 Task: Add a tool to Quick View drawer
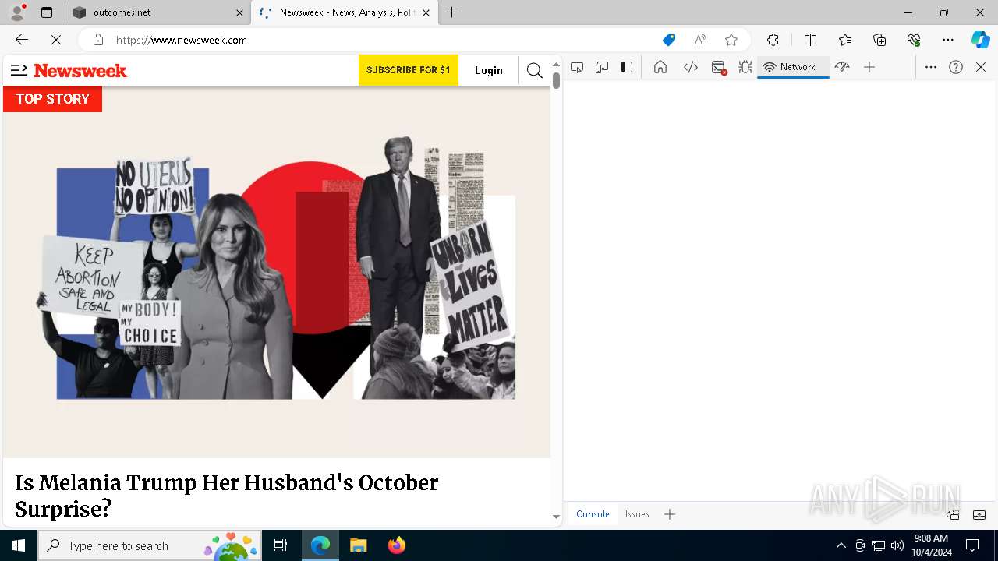coord(670,514)
